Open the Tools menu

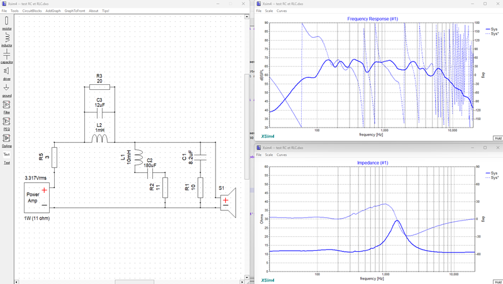click(x=14, y=11)
